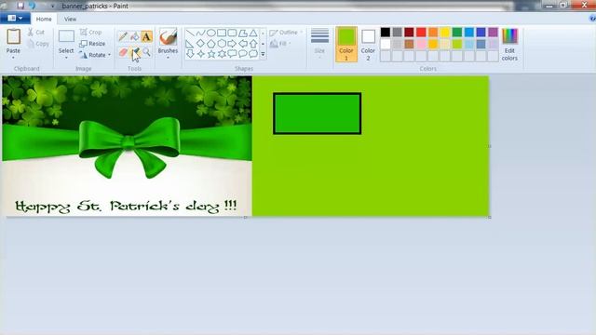Expand the Shapes gallery more arrow
The height and width of the screenshot is (335, 596).
263,54
